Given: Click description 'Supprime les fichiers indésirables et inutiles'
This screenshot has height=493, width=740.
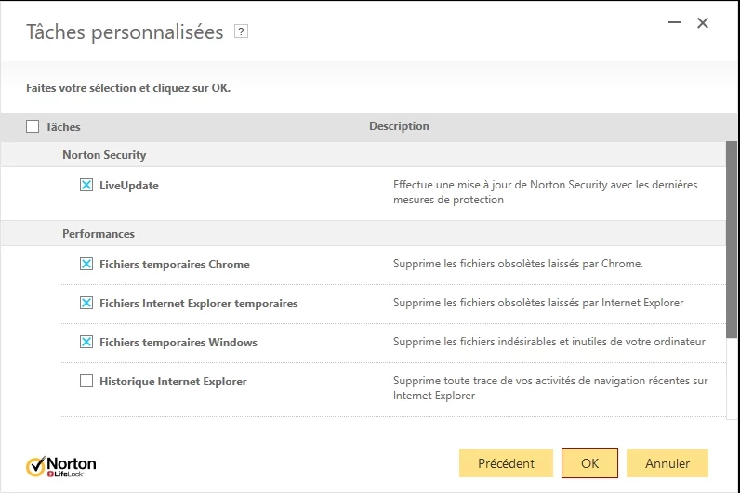Looking at the screenshot, I should pyautogui.click(x=549, y=342).
